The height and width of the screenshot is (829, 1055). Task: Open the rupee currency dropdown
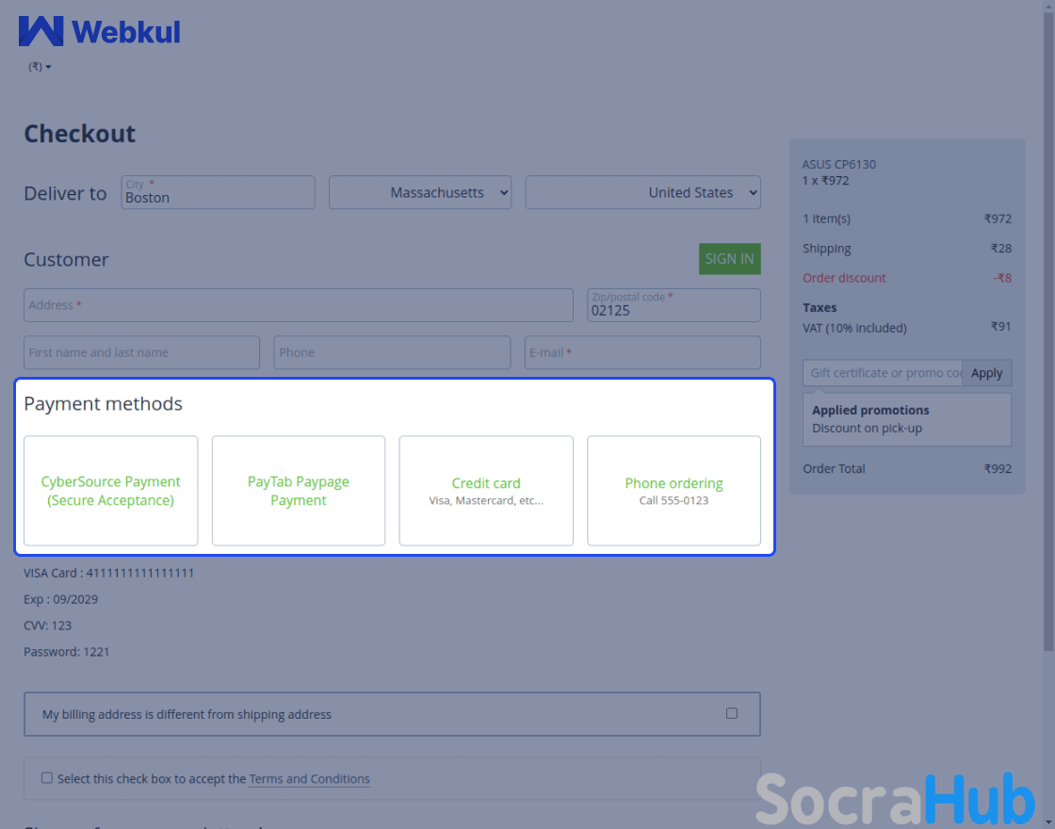click(40, 67)
